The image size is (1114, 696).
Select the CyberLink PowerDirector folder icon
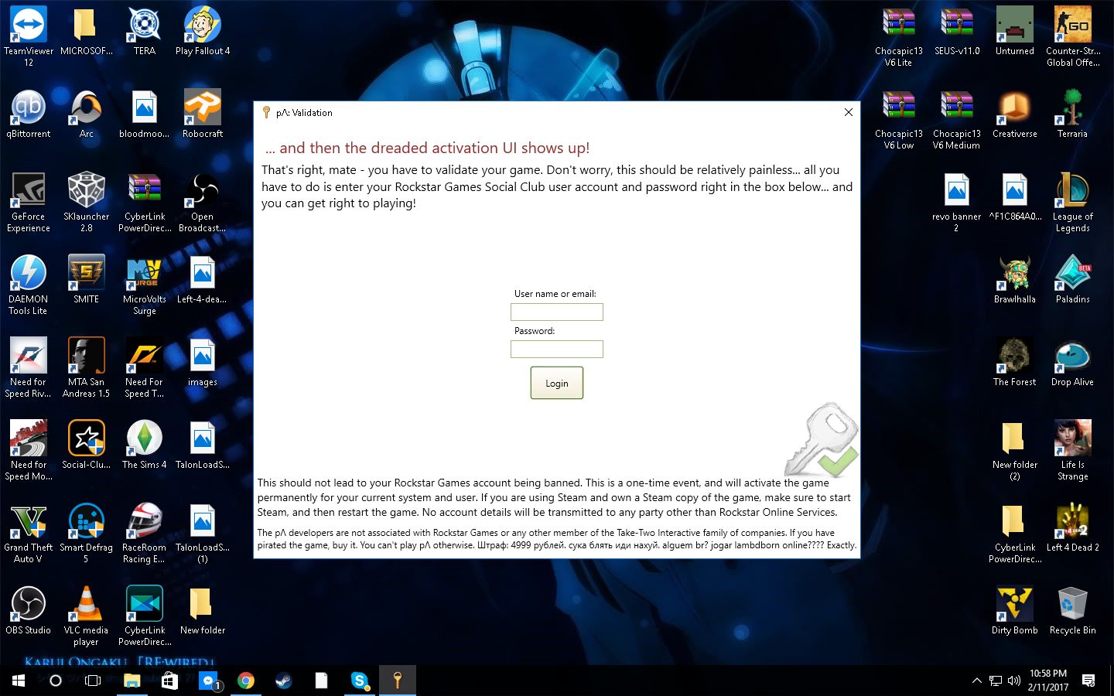[x=1015, y=534]
